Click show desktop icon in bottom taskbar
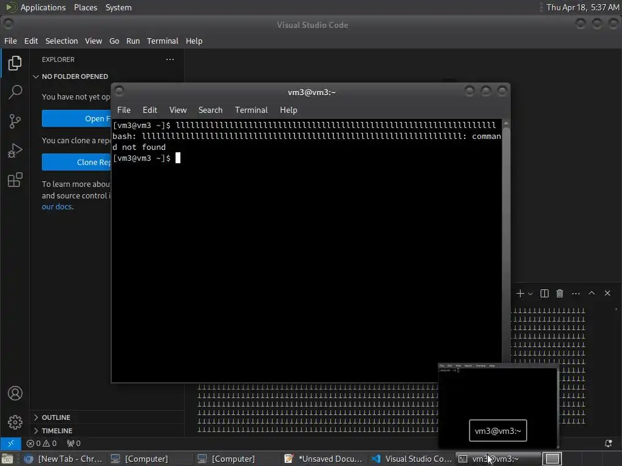Image resolution: width=622 pixels, height=466 pixels. click(7, 459)
